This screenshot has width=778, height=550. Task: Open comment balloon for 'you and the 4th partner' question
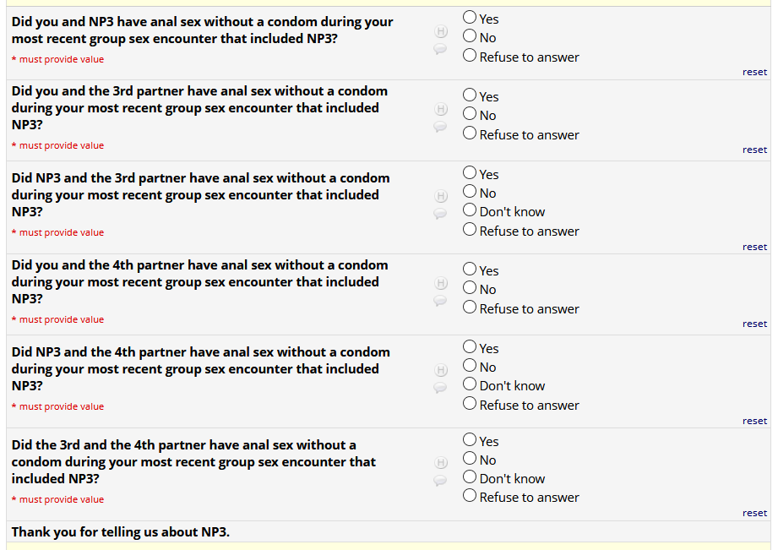(440, 301)
